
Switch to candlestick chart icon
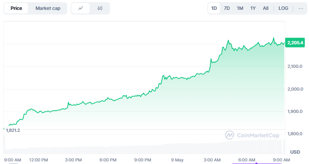click(100, 8)
